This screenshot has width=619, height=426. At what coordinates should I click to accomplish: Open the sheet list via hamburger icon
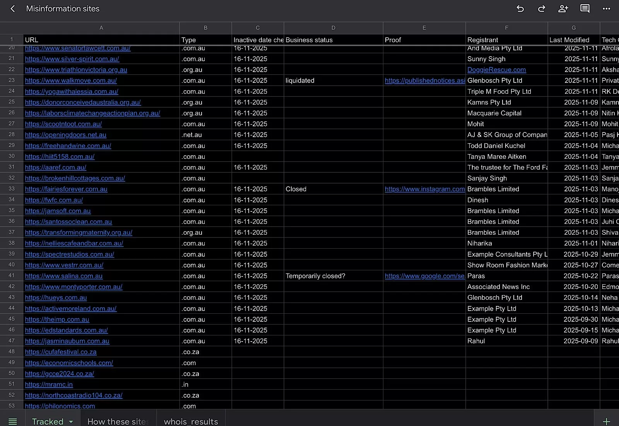13,421
